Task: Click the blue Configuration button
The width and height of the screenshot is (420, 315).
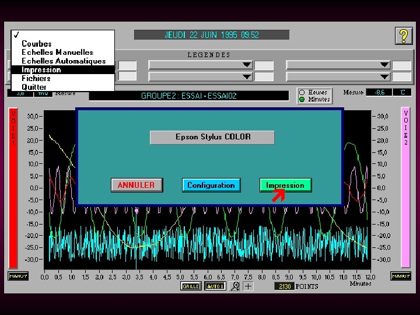Action: click(211, 185)
